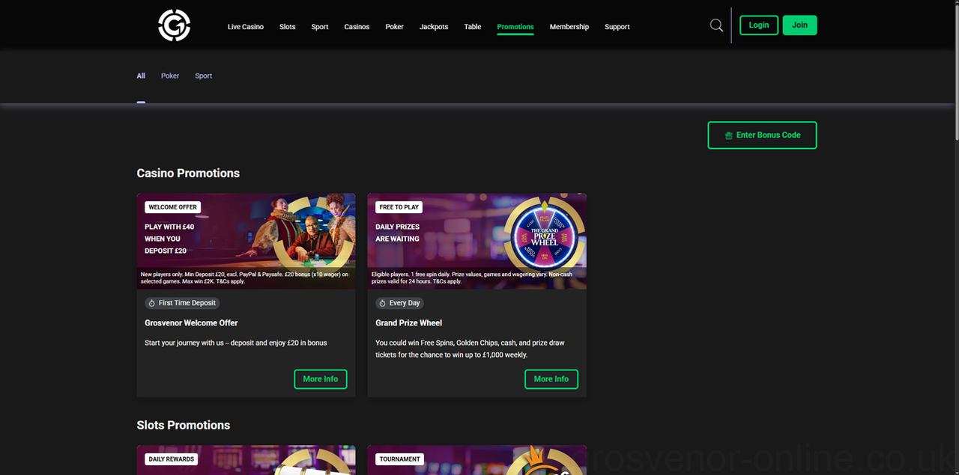Click the stopwatch icon beside Every Day
959x475 pixels.
pos(382,303)
